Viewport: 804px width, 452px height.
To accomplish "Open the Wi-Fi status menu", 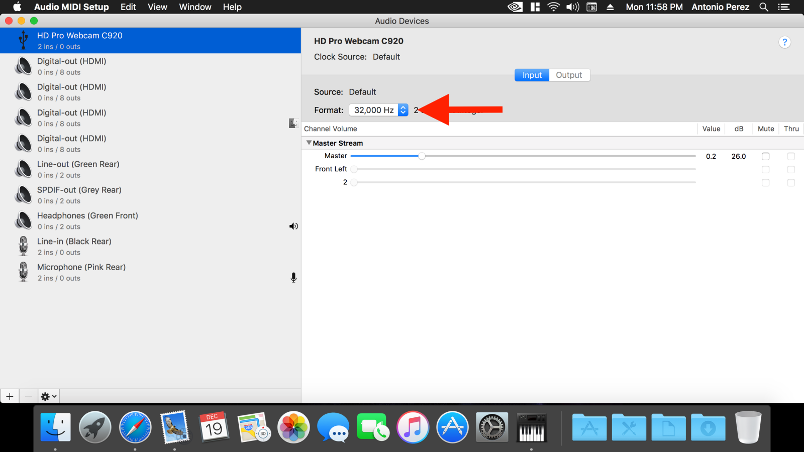I will pos(553,7).
